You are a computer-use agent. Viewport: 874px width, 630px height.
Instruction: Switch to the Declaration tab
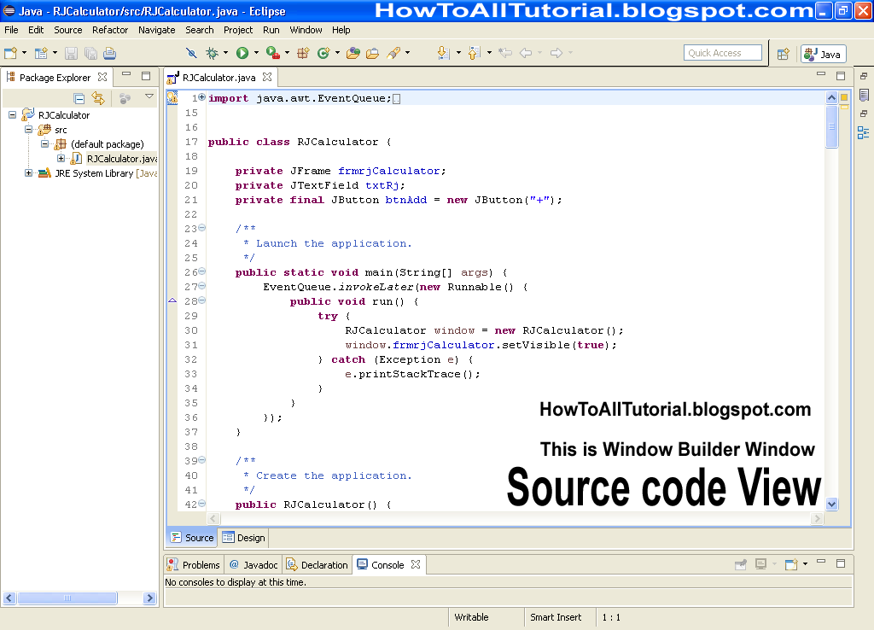point(318,565)
